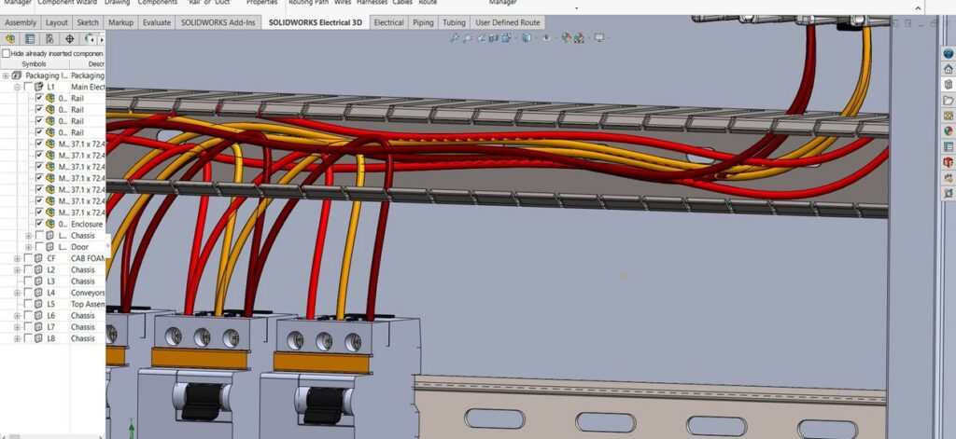Check the L5 Top Assembly checkbox

click(28, 304)
